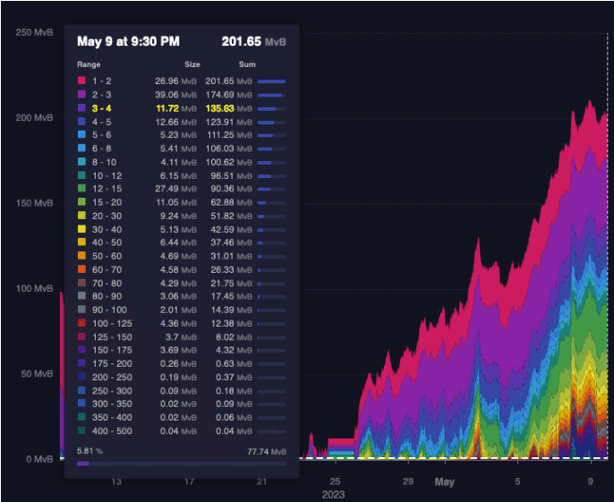Click the size value '27.49 MvB'
Image resolution: width=614 pixels, height=502 pixels.
point(175,189)
